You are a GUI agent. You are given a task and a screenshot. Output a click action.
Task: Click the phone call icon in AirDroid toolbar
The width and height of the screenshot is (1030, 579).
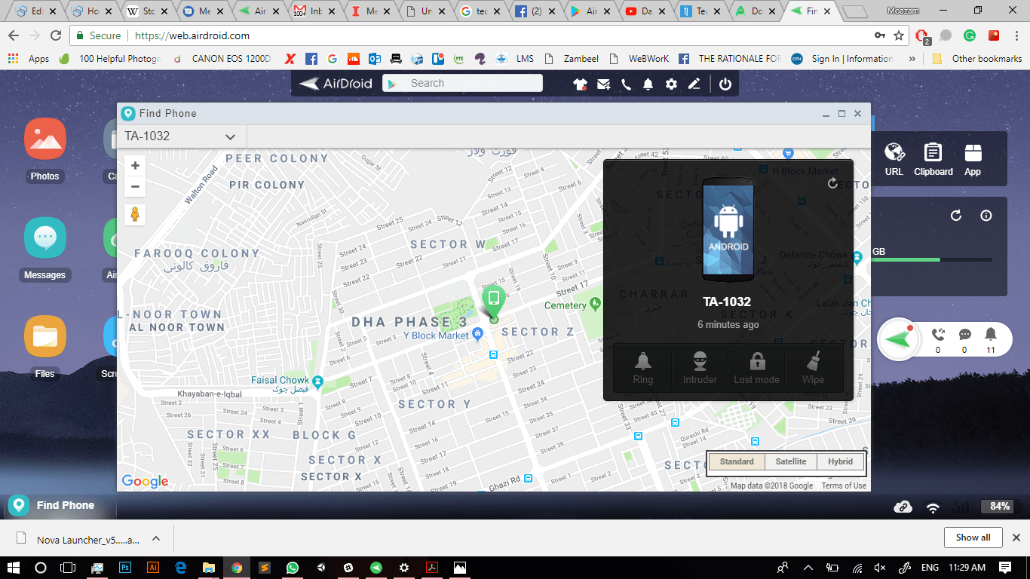pos(626,84)
